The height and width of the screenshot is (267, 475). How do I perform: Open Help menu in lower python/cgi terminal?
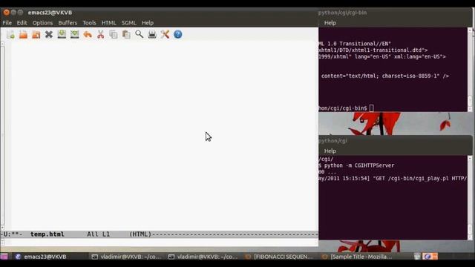pos(330,151)
